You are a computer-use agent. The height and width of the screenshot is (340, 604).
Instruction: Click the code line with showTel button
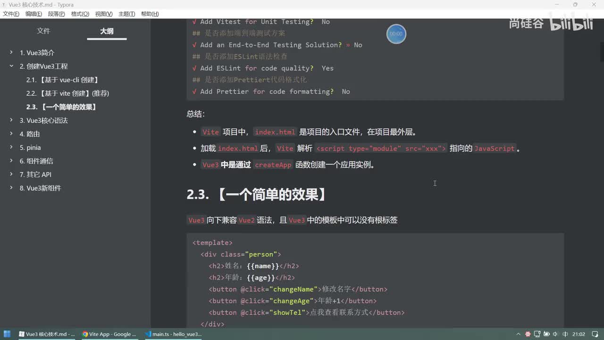(x=307, y=312)
